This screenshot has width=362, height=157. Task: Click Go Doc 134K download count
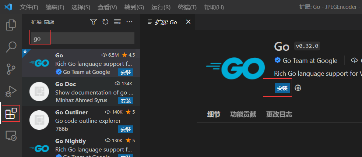(x=123, y=83)
